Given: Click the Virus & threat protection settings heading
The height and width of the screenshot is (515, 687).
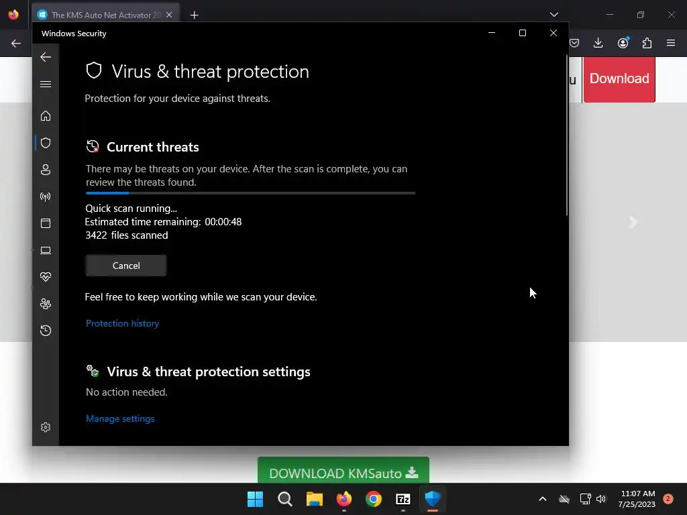Looking at the screenshot, I should [x=209, y=371].
